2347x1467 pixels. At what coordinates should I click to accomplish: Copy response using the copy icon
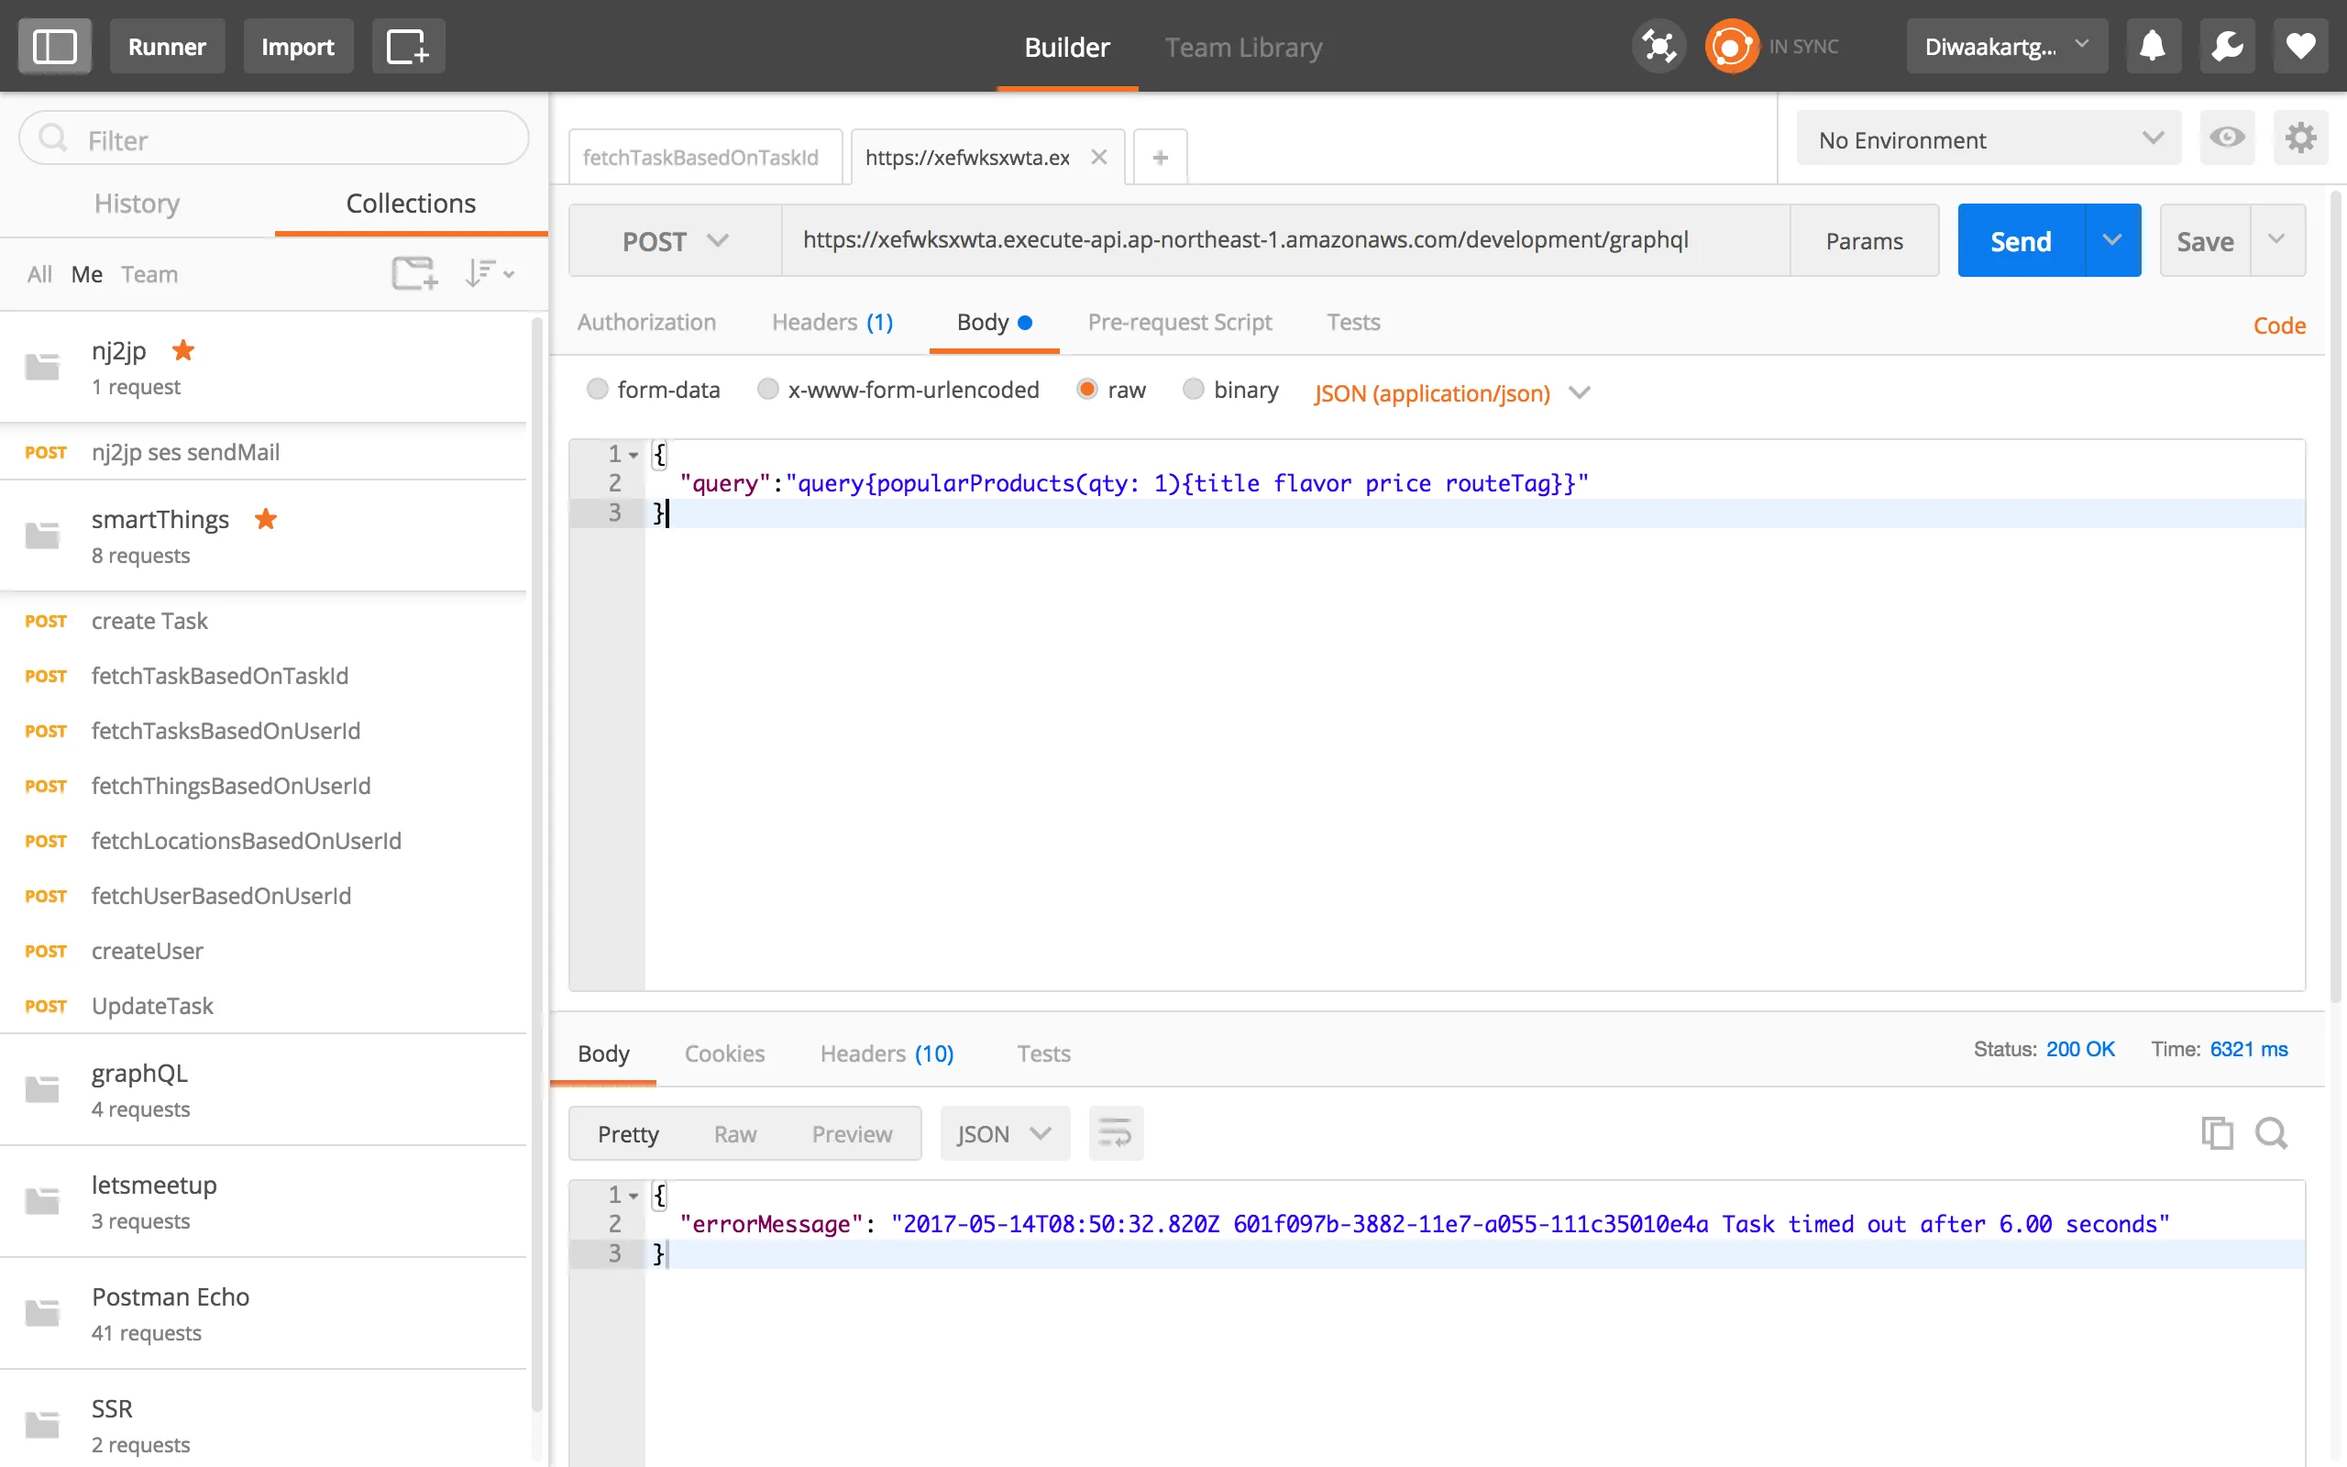(x=2216, y=1133)
